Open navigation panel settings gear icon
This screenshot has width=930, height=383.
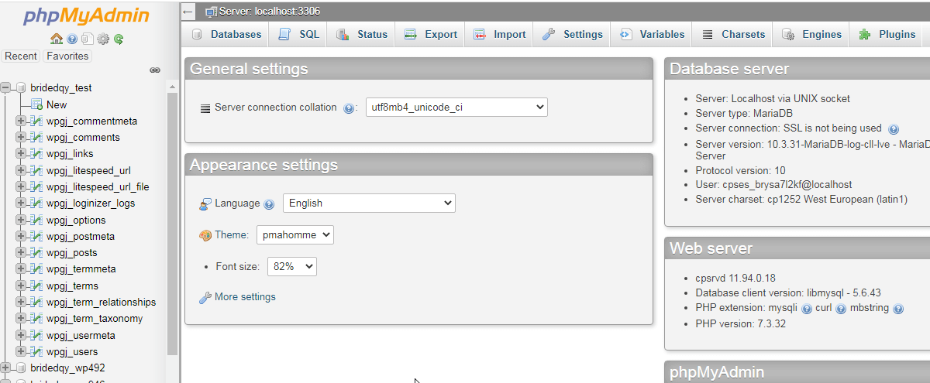click(x=103, y=39)
